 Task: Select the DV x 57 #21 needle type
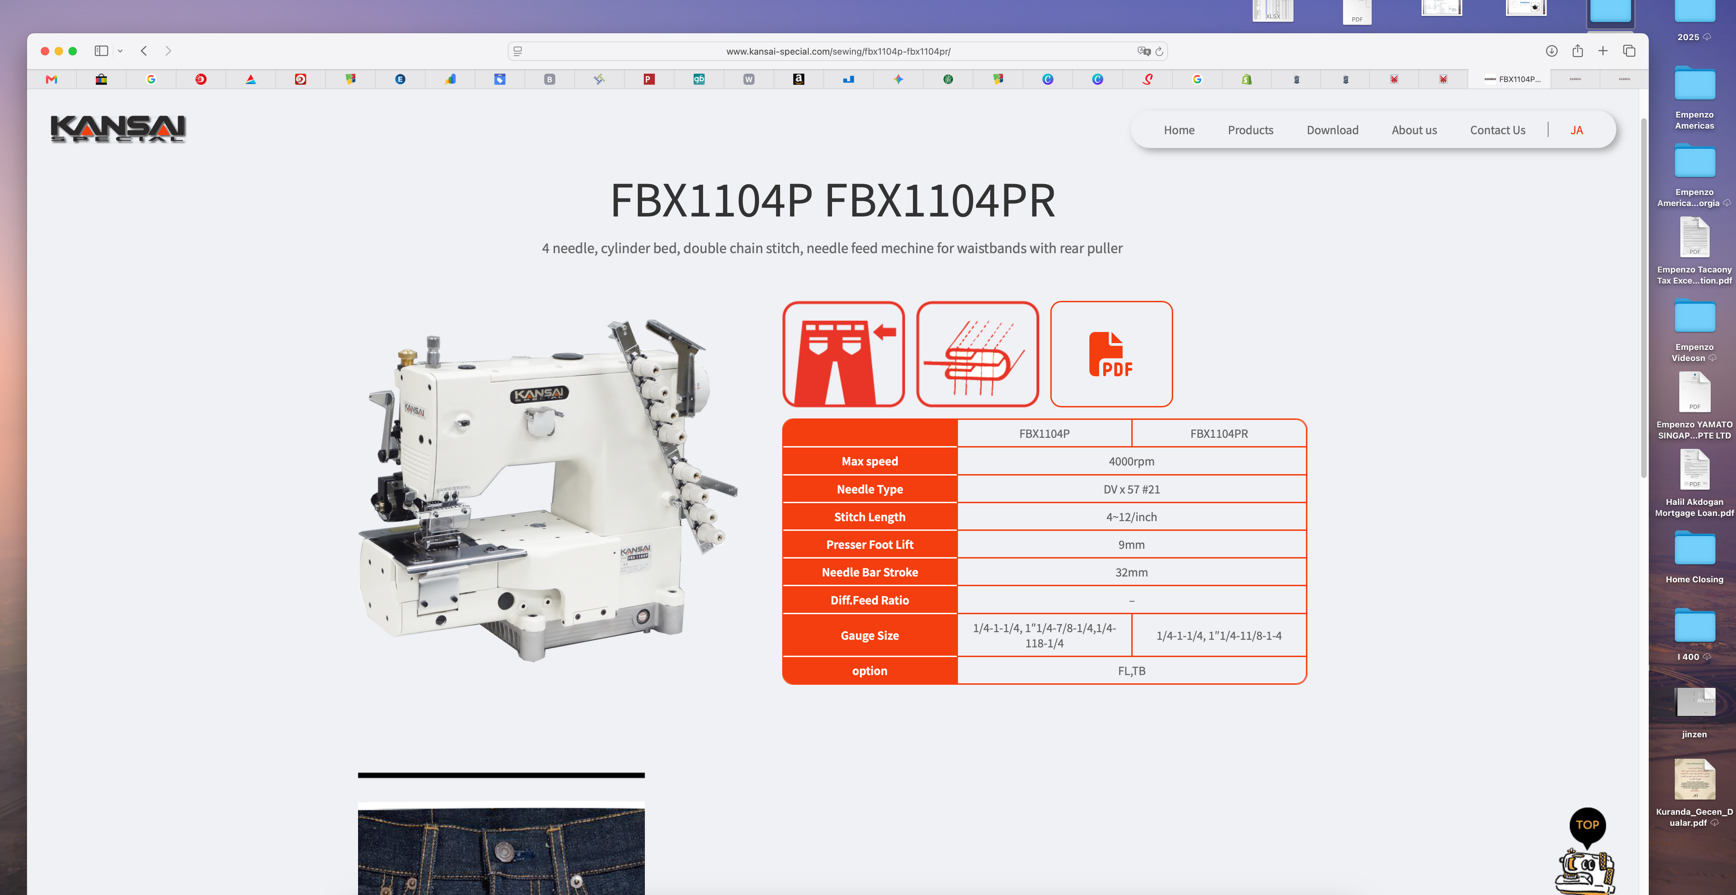1132,489
